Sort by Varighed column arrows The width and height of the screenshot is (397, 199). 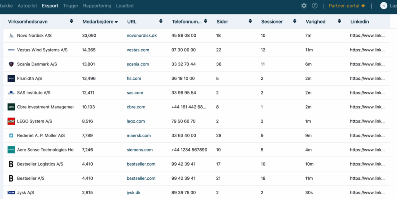coord(339,21)
